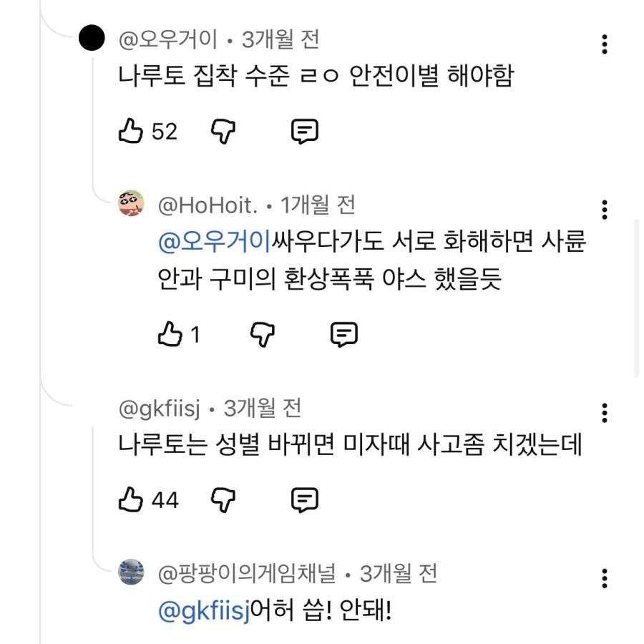Image resolution: width=644 pixels, height=644 pixels.
Task: Click @팡팡이의게임채널's profile picture
Action: (130, 573)
